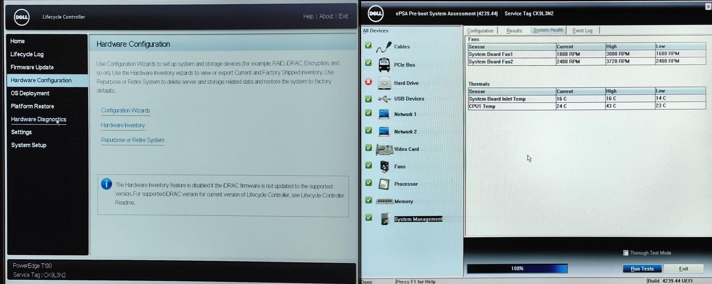Screen dimensions: 712x284
Task: Click the Memory module icon
Action: [x=385, y=201]
